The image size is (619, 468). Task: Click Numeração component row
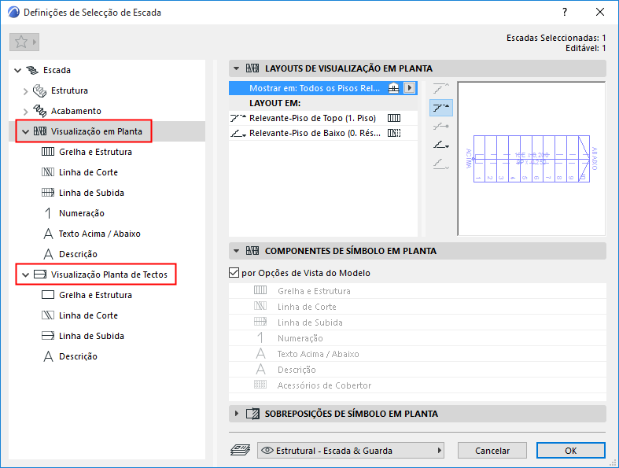click(x=418, y=338)
